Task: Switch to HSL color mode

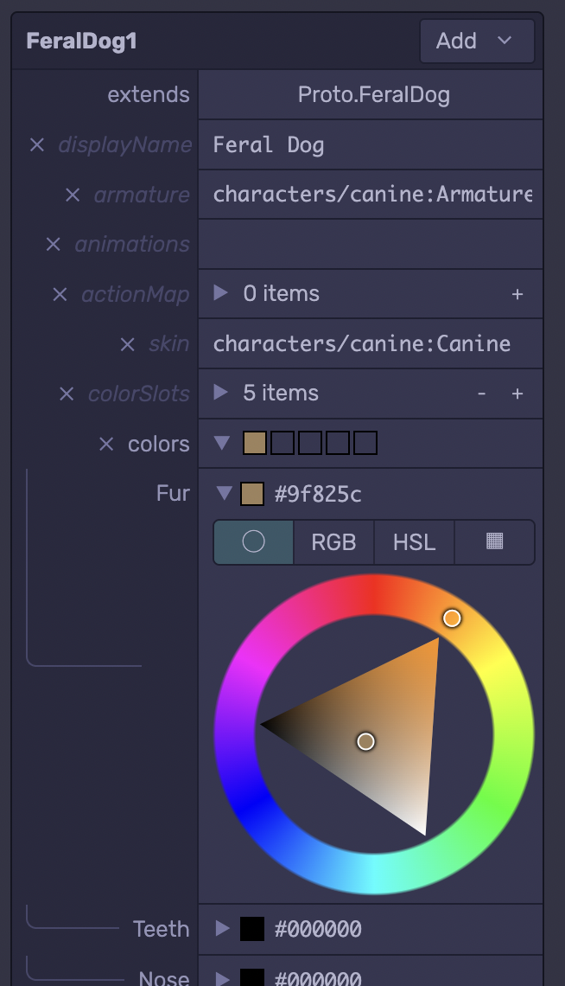Action: (414, 541)
